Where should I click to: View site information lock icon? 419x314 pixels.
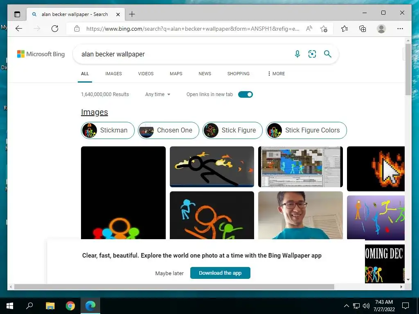point(77,29)
